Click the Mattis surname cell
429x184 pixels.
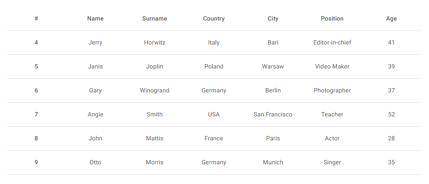pos(154,138)
